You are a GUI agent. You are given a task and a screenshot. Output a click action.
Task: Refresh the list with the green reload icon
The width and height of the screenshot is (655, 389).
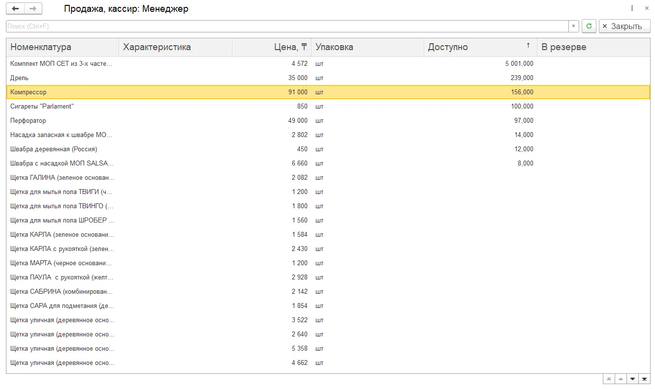(589, 26)
